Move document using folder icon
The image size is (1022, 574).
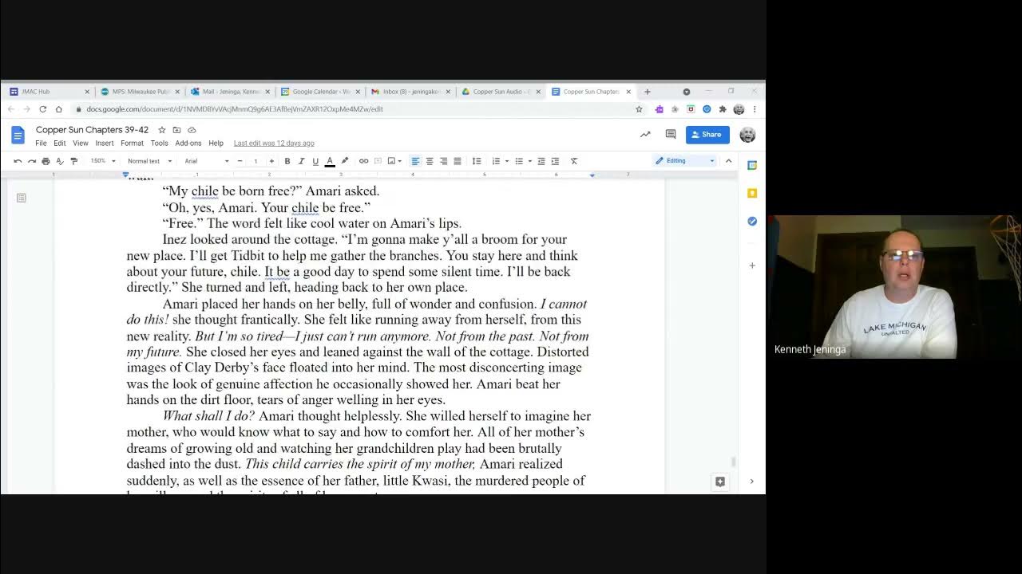click(x=176, y=130)
